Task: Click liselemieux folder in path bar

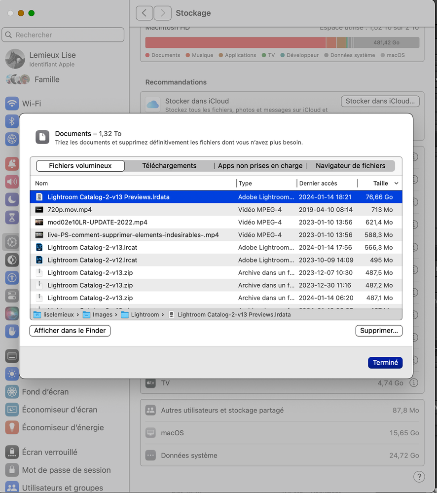Action: click(54, 314)
